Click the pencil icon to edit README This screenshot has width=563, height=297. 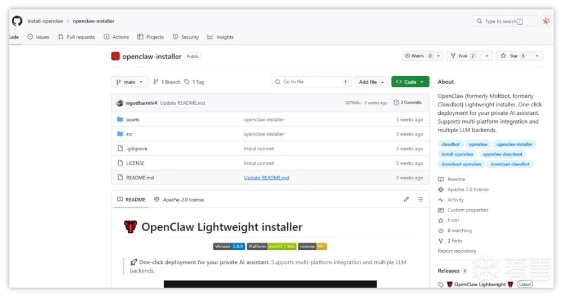tap(406, 200)
